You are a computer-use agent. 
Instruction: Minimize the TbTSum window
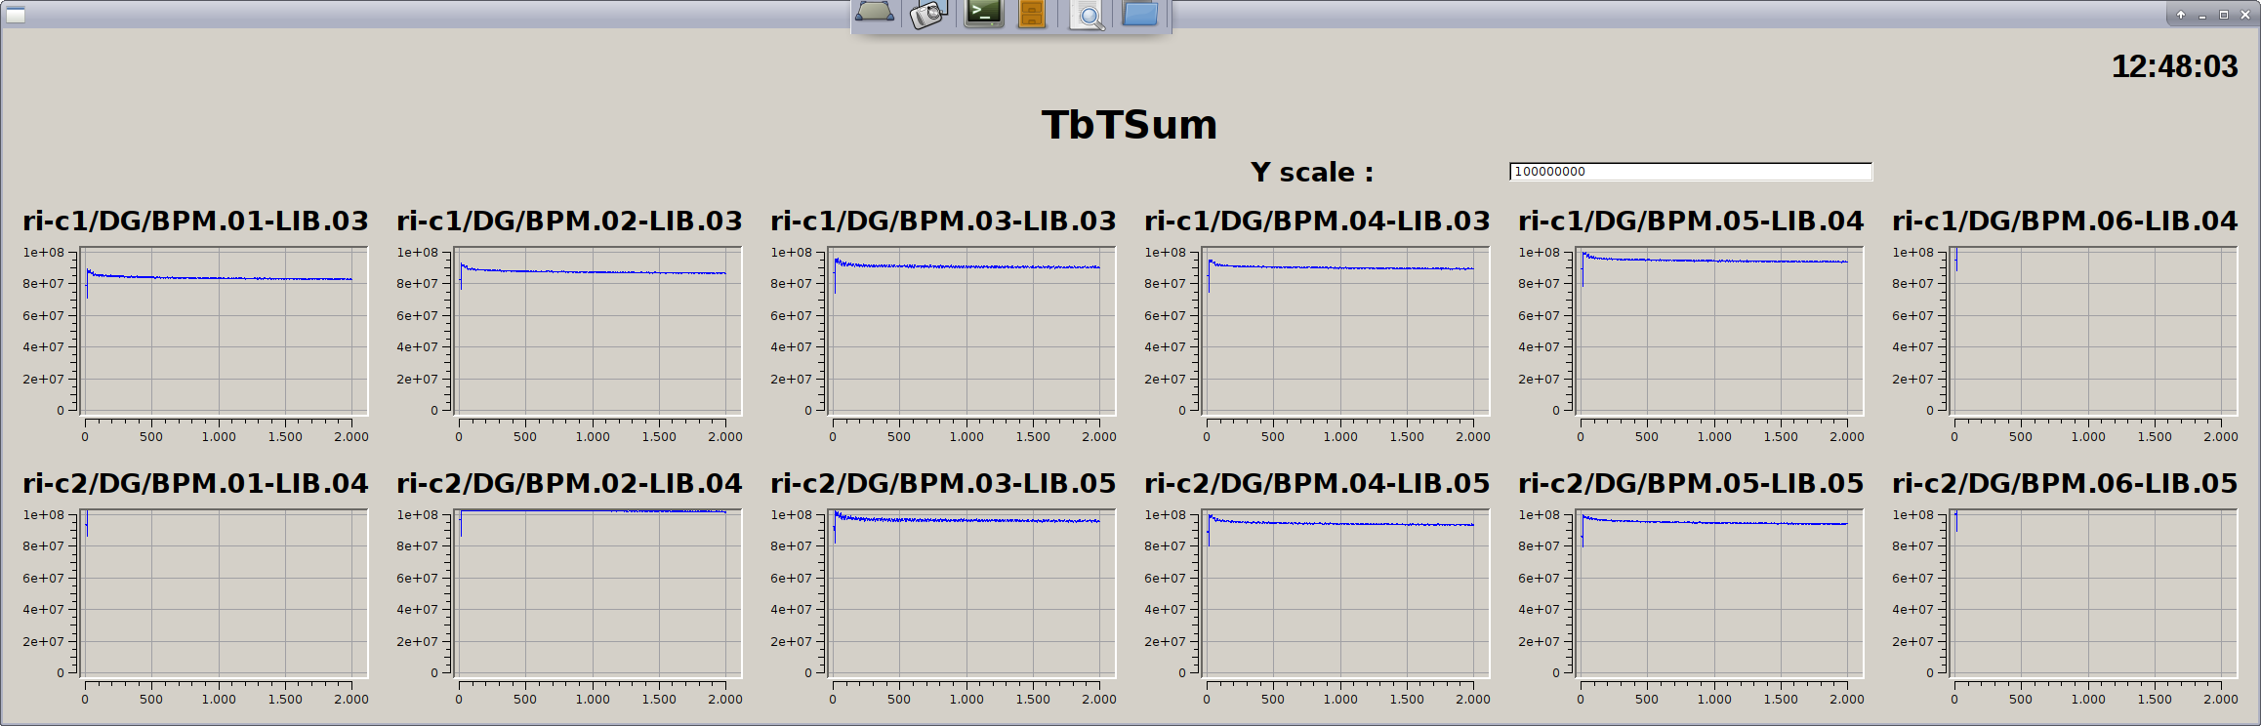pyautogui.click(x=2202, y=16)
